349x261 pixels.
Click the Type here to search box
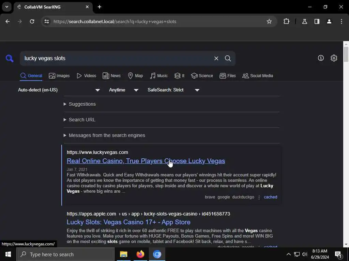[x=65, y=254]
